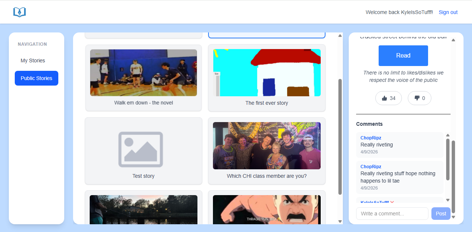Select Public Stories in navigation
The image size is (472, 232).
37,78
